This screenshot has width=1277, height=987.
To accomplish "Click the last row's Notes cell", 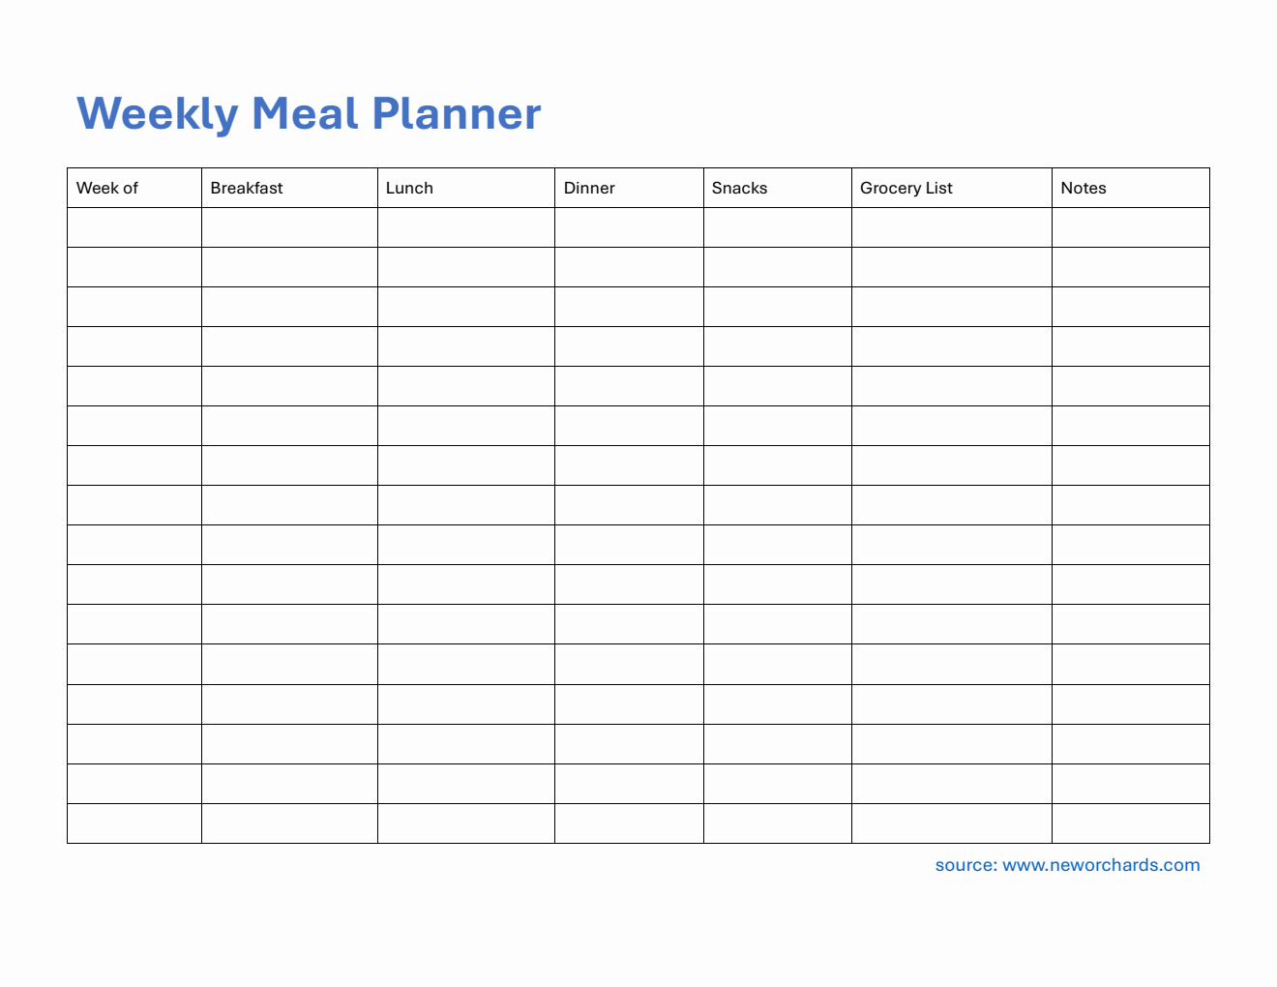I will tap(1130, 823).
